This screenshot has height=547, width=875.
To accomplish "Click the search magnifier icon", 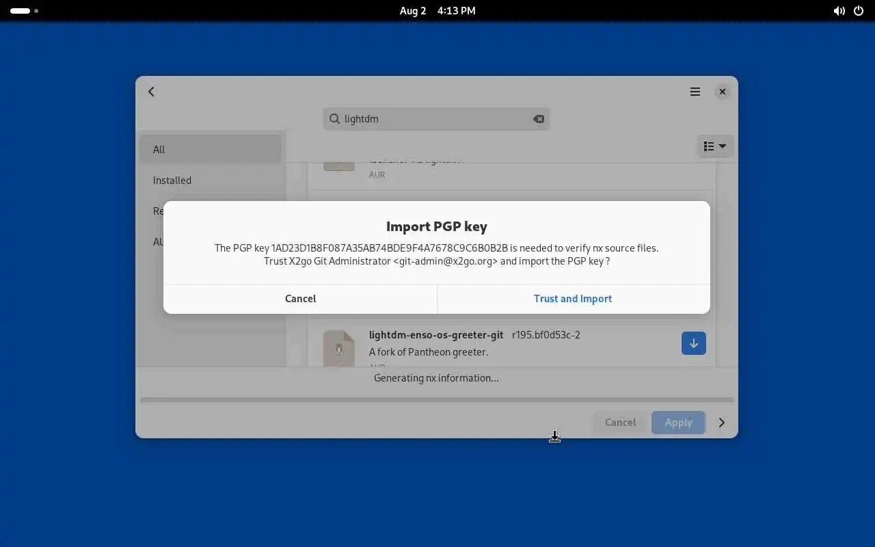I will click(x=335, y=119).
